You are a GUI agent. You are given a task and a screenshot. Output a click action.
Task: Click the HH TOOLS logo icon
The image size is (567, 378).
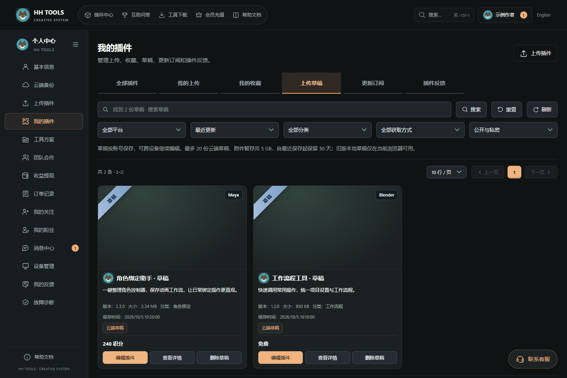click(23, 15)
